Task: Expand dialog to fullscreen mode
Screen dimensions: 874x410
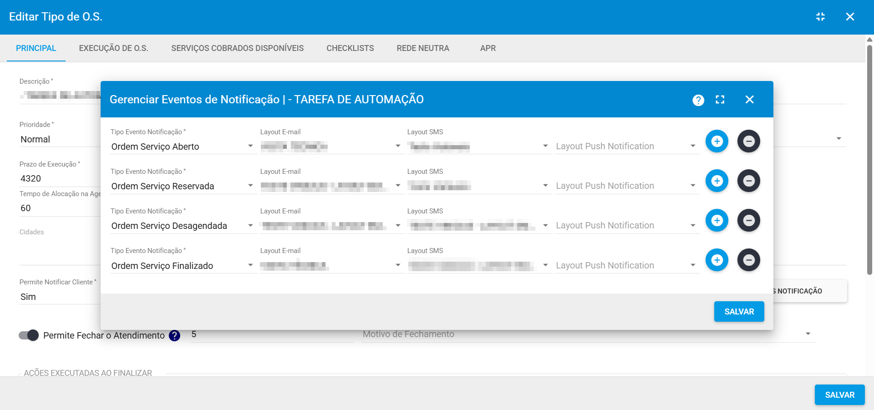Action: pos(720,99)
